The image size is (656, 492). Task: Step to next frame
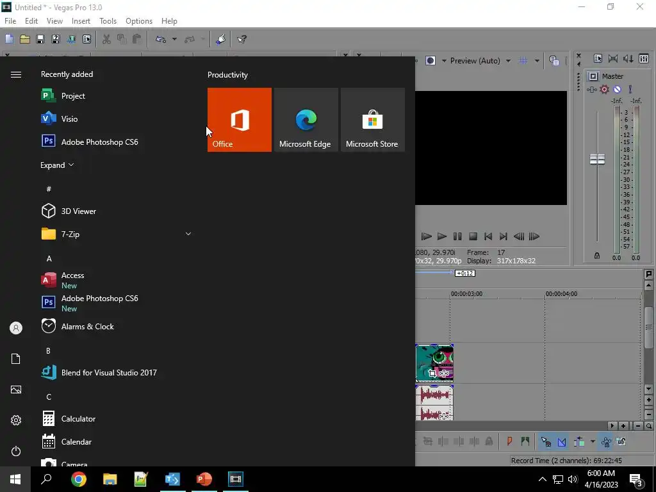[534, 236]
